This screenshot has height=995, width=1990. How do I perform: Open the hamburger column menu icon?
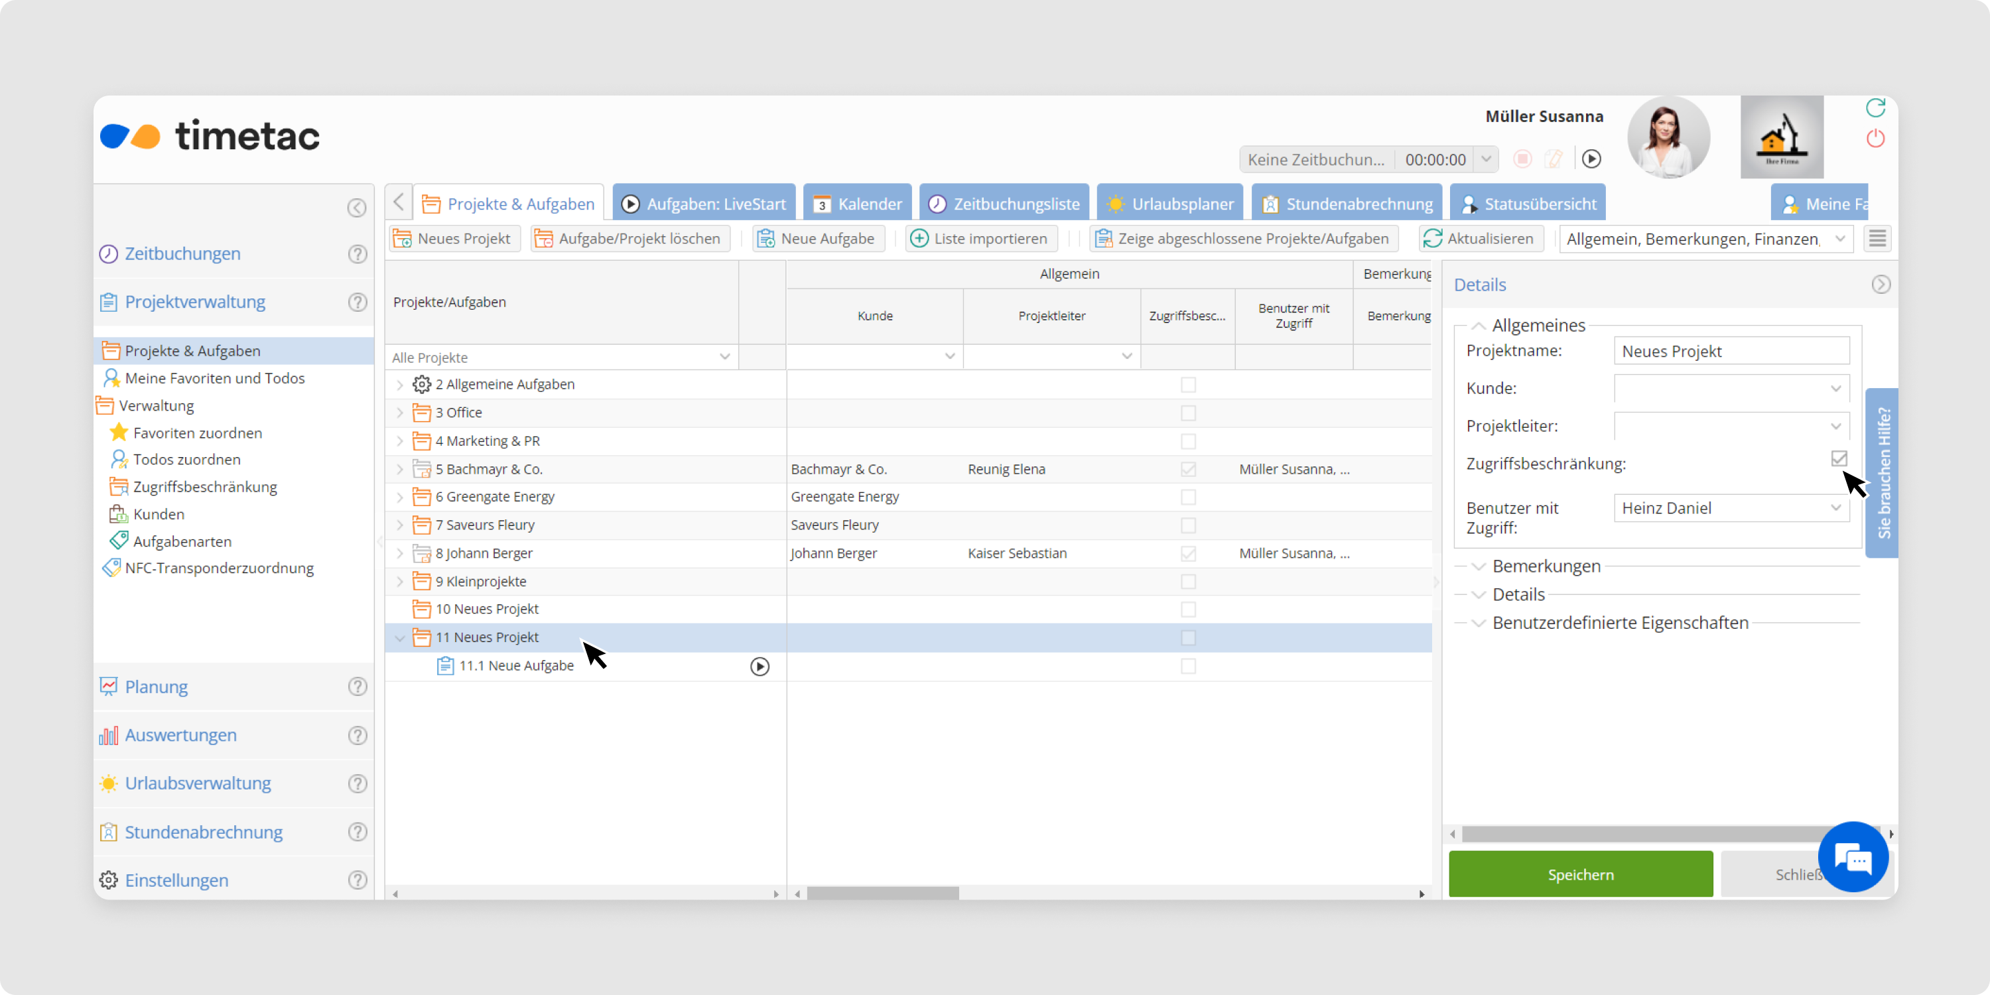(1877, 239)
